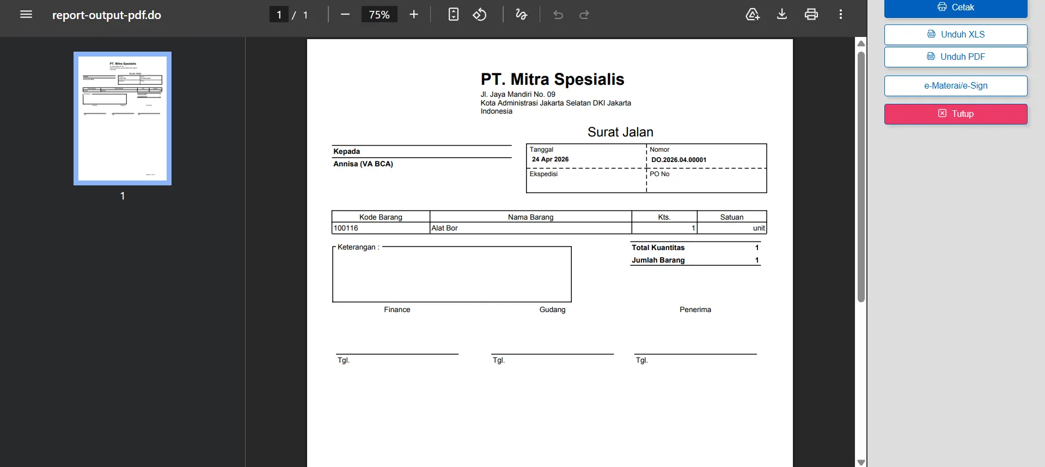This screenshot has height=467, width=1045.
Task: Select the draw annotation tool
Action: (521, 15)
